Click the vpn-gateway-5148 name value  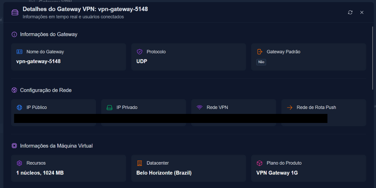click(38, 61)
